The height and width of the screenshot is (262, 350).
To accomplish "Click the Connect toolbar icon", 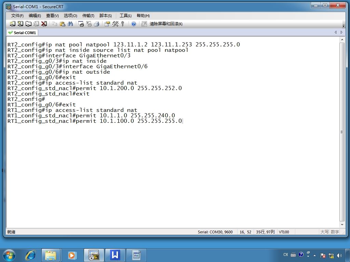I will (x=13, y=24).
